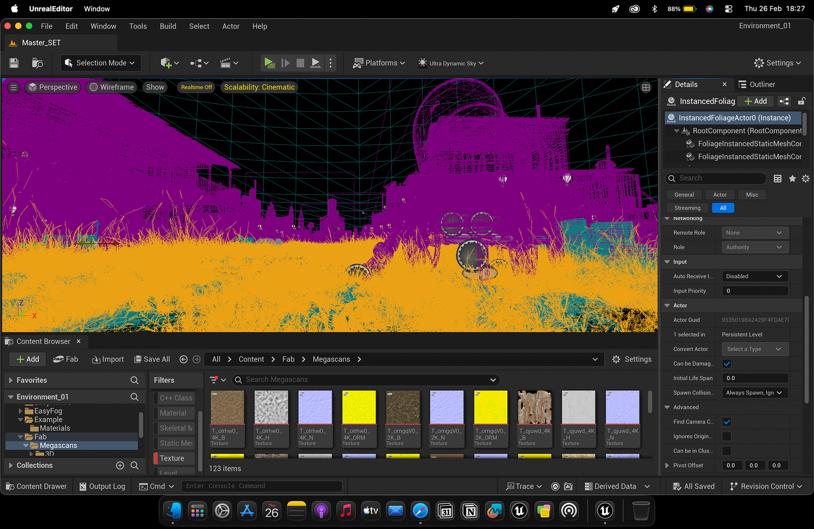
Task: Expand the Pivot Offset property
Action: click(667, 465)
